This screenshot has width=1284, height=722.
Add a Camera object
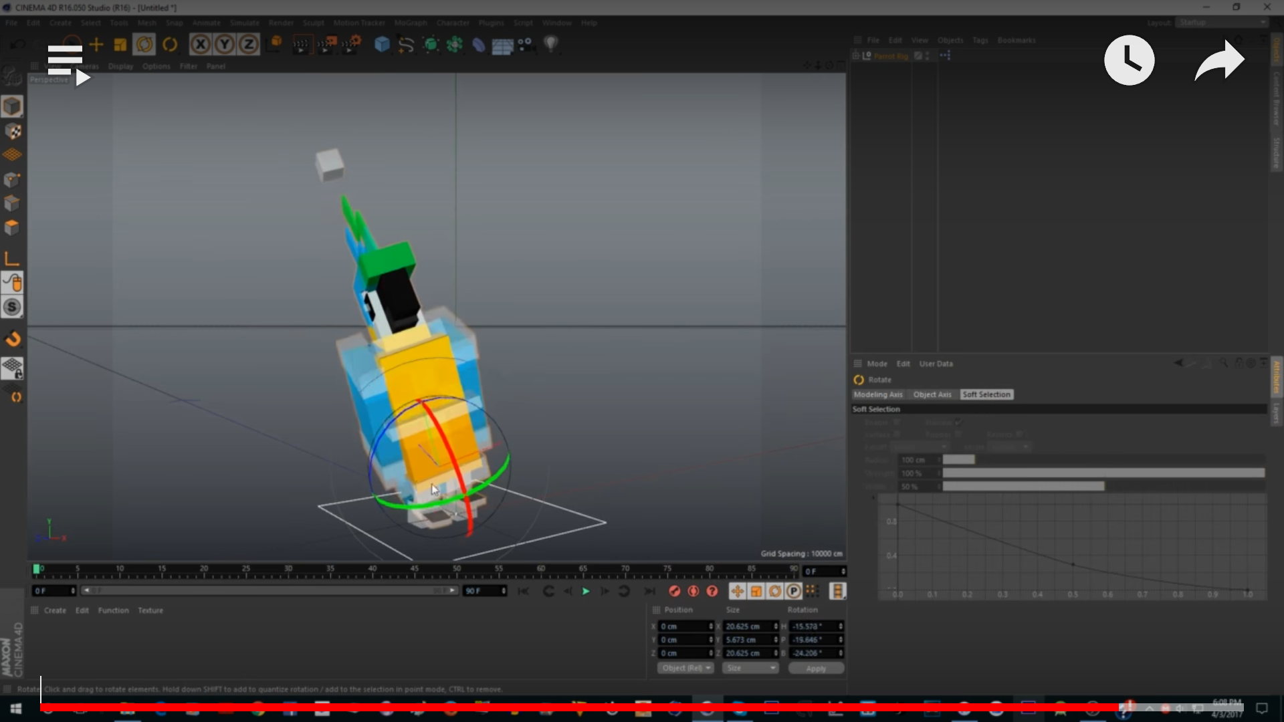(526, 45)
